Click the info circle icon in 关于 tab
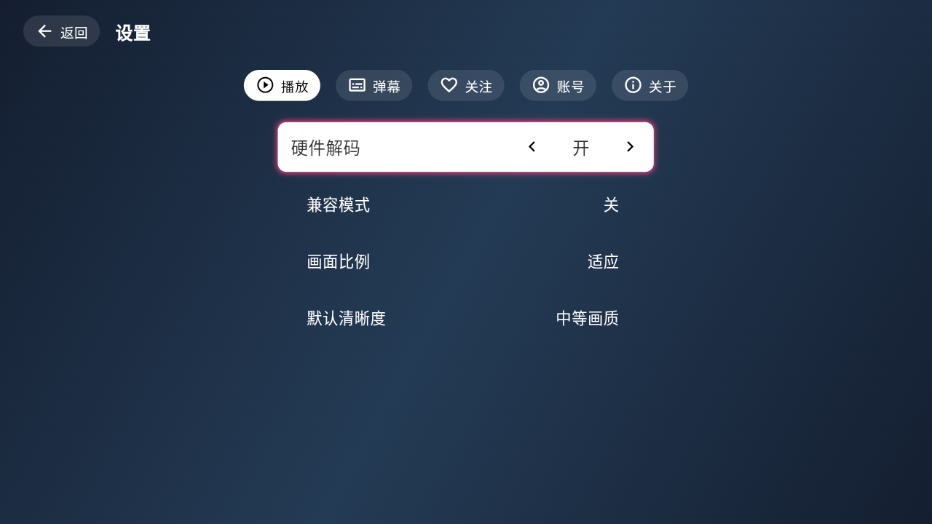 [633, 85]
